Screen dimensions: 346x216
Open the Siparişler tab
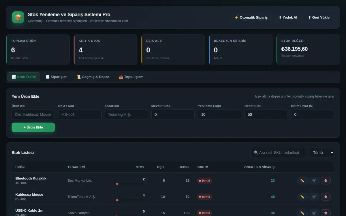pyautogui.click(x=56, y=77)
